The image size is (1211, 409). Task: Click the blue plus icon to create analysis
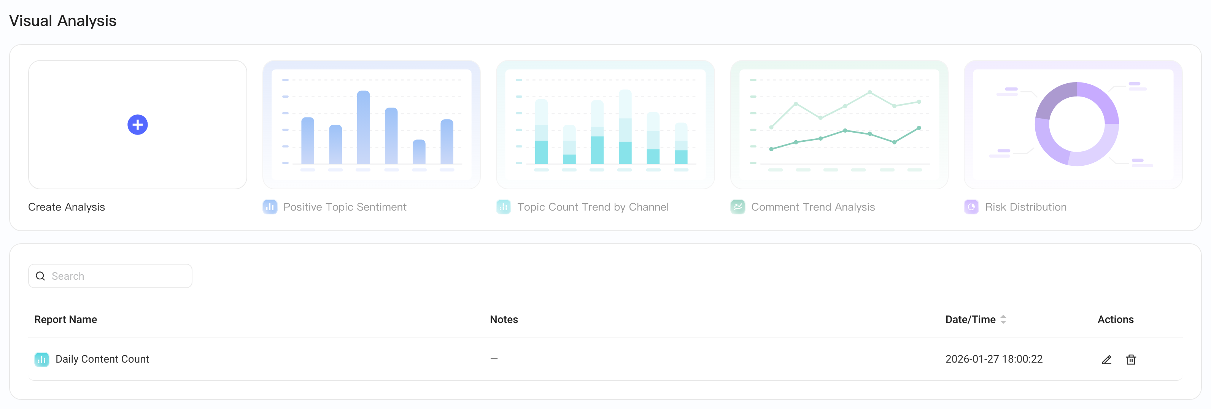pyautogui.click(x=138, y=124)
